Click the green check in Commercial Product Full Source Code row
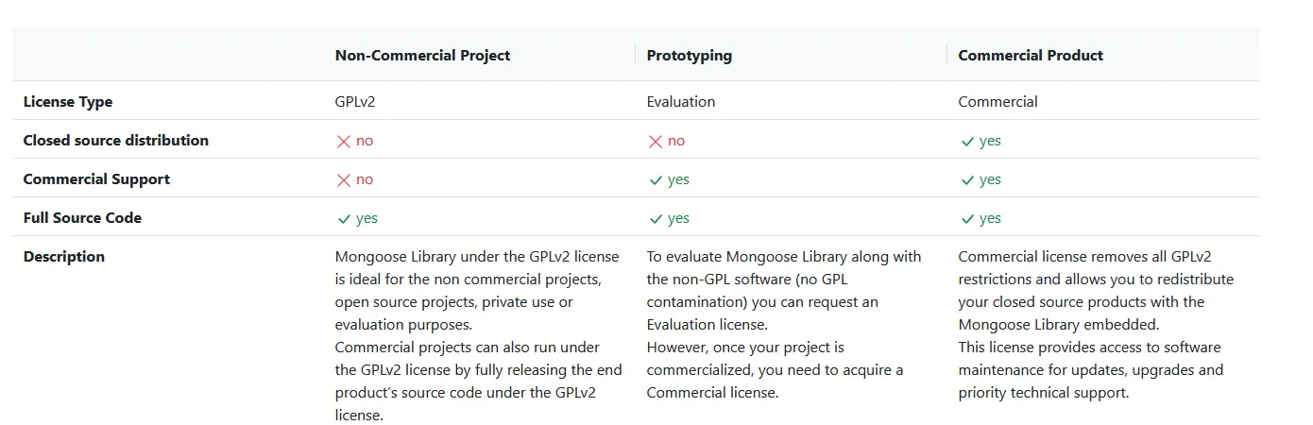The width and height of the screenshot is (1313, 425). coord(967,218)
